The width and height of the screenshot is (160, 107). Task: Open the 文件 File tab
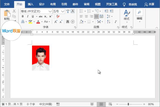[x=7, y=4]
